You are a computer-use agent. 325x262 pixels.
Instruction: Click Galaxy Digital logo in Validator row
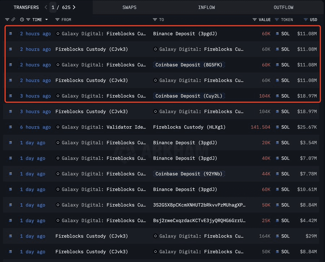coord(58,127)
